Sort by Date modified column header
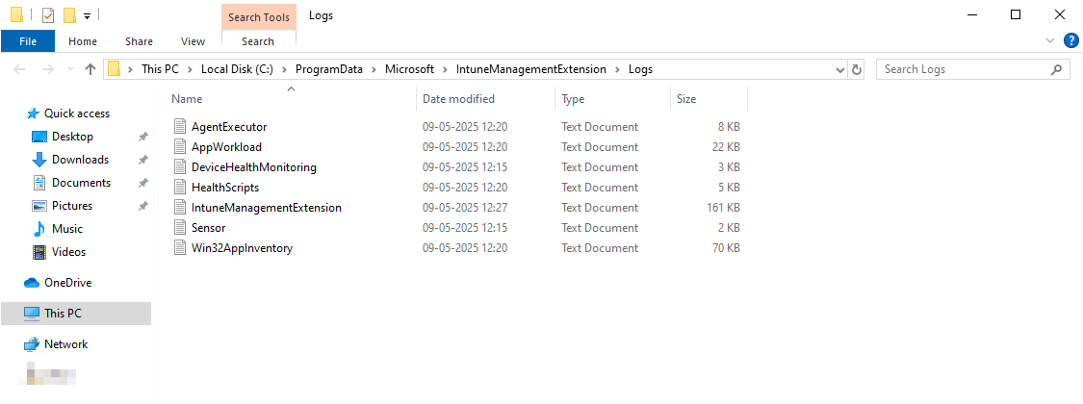This screenshot has width=1083, height=404. tap(485, 99)
